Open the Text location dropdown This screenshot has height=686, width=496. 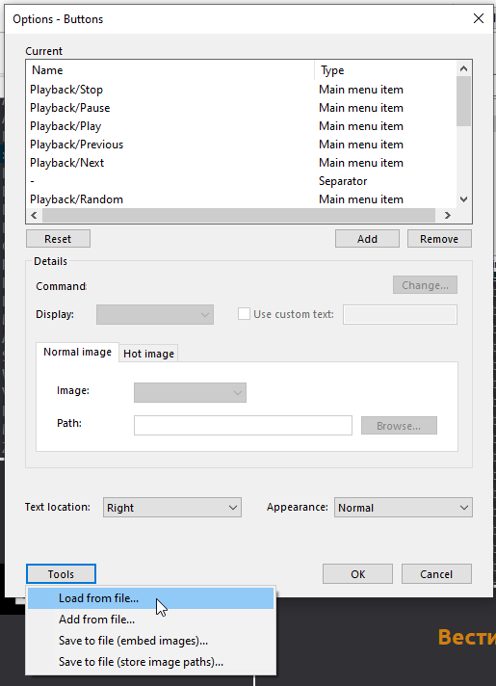[x=172, y=508]
